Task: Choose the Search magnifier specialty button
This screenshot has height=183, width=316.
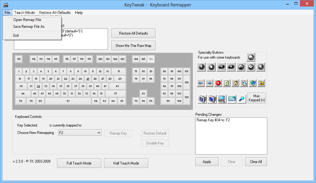Action: pos(242,99)
